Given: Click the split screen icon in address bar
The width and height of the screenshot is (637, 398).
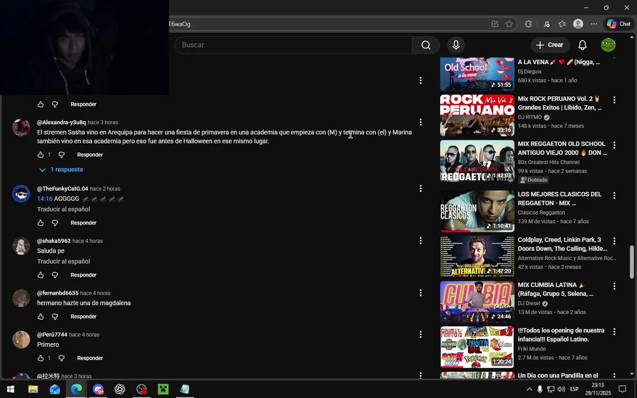Looking at the screenshot, I should coord(495,24).
